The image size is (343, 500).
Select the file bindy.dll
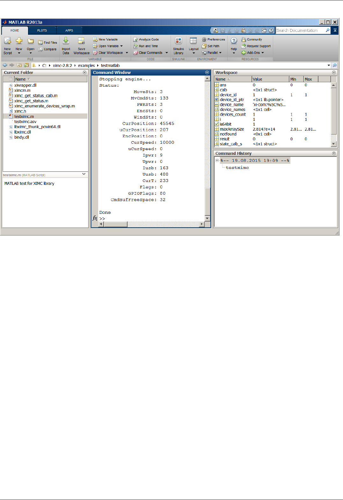click(x=45, y=137)
